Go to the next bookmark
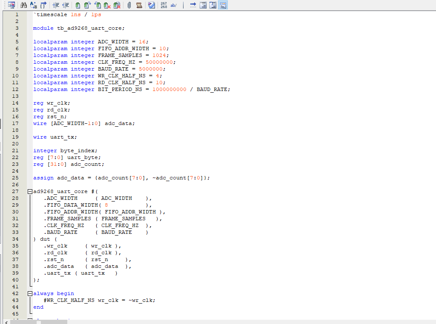 (x=88, y=5)
